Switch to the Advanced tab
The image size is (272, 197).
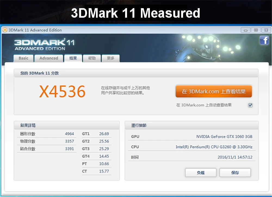(x=49, y=58)
